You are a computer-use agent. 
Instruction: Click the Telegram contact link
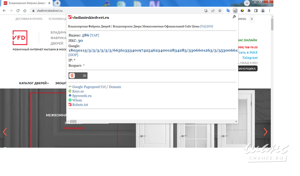coord(250,58)
